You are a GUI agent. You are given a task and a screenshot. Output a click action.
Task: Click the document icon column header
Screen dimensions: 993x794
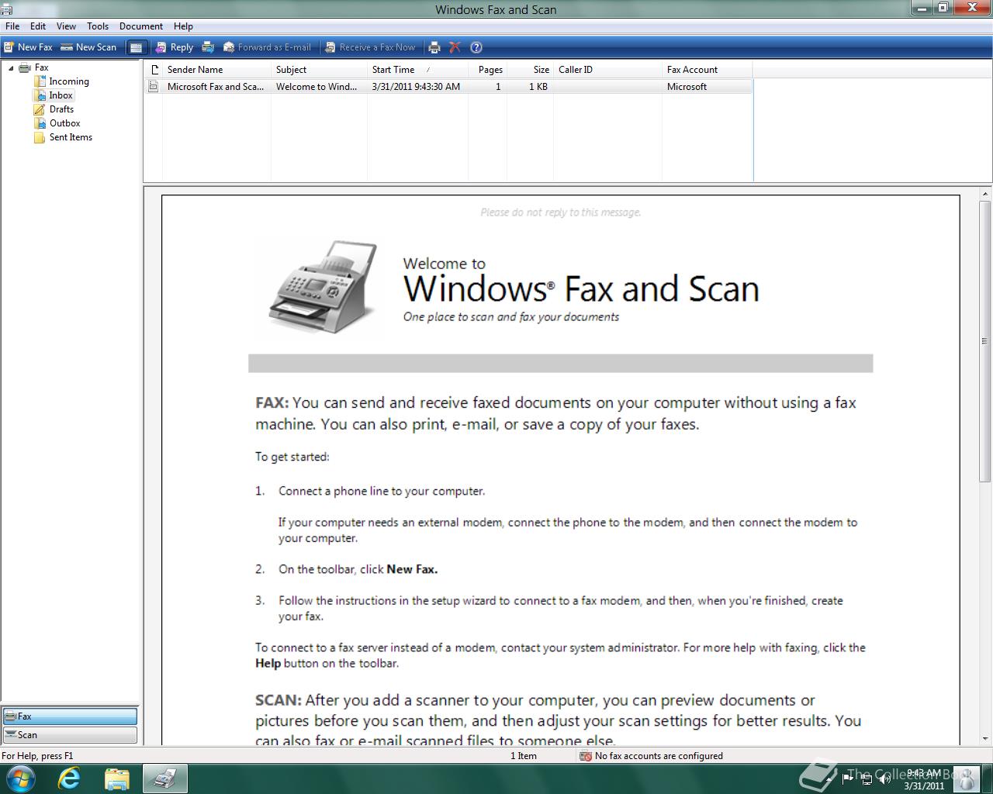(x=154, y=69)
